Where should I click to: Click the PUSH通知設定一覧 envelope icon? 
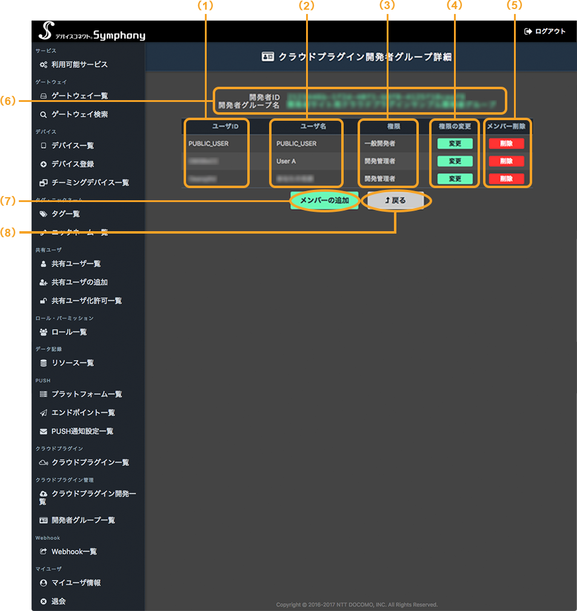44,431
